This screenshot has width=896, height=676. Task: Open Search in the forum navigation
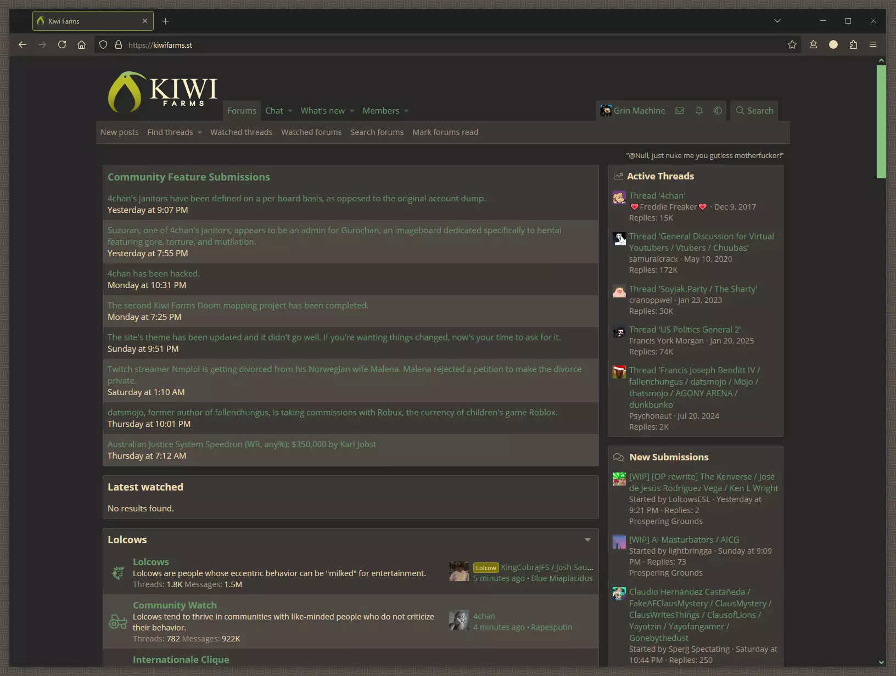pyautogui.click(x=755, y=110)
